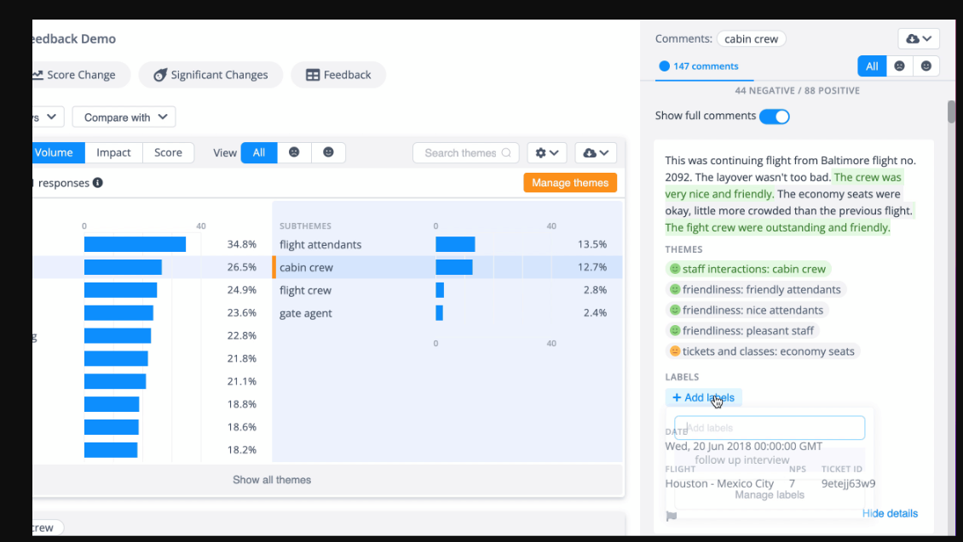This screenshot has width=963, height=542.
Task: Open the themes settings gear menu
Action: pyautogui.click(x=546, y=152)
